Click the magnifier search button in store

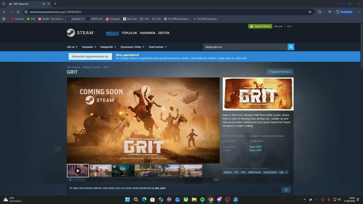pyautogui.click(x=291, y=47)
